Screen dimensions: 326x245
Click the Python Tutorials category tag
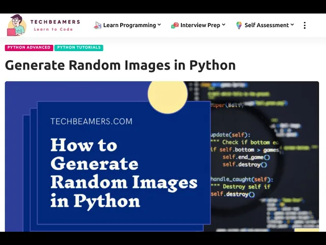[x=79, y=47]
